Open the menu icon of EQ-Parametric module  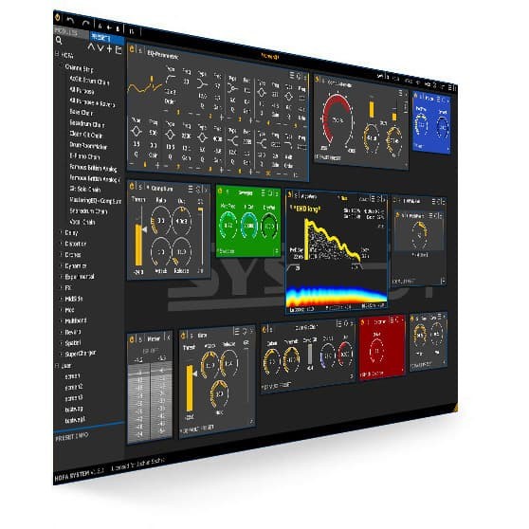point(292,75)
